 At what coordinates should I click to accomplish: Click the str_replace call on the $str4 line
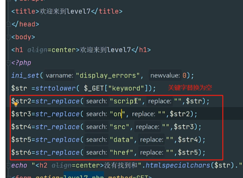pos(57,127)
